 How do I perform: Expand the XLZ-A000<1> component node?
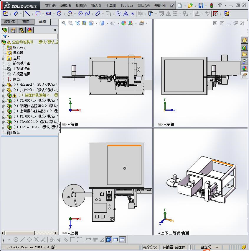(4, 128)
